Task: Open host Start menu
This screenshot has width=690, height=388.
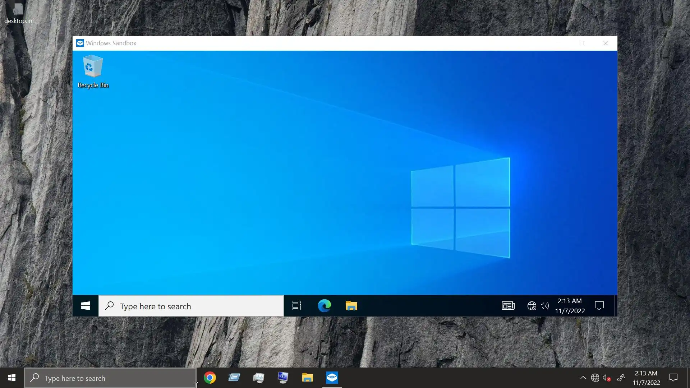Action: click(12, 378)
